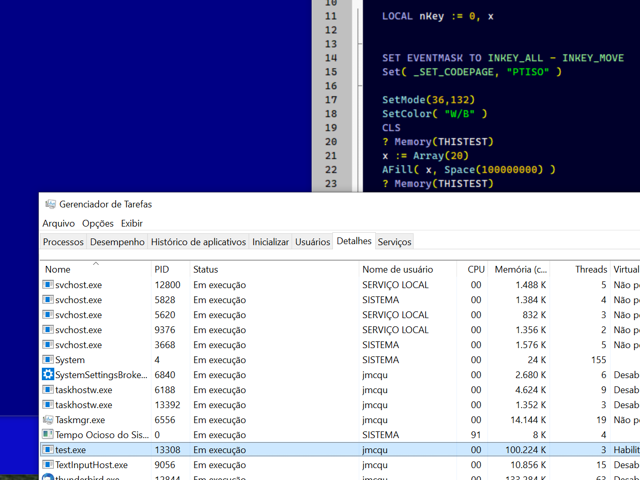Image resolution: width=640 pixels, height=480 pixels.
Task: Open the Exibir menu
Action: pos(132,223)
